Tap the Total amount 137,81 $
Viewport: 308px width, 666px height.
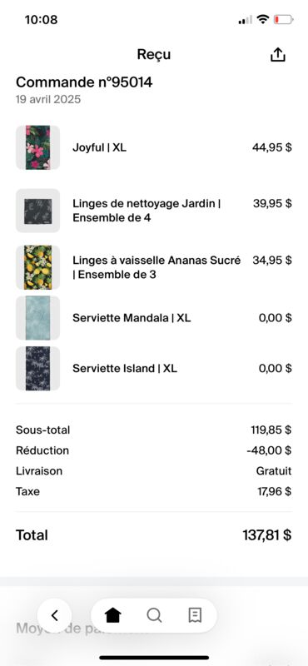tap(267, 534)
